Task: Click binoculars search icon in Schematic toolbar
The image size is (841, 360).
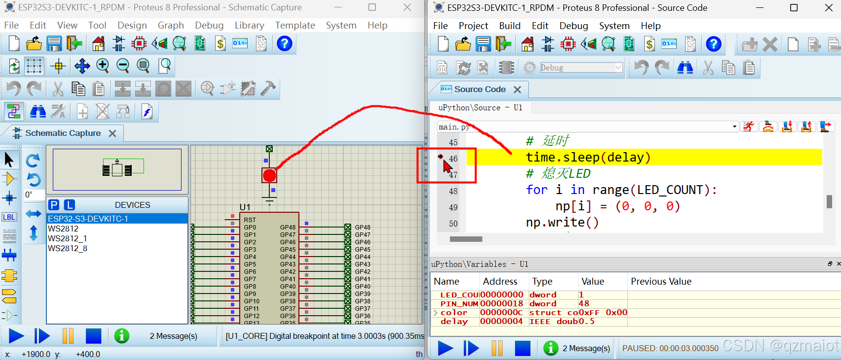Action: point(38,112)
